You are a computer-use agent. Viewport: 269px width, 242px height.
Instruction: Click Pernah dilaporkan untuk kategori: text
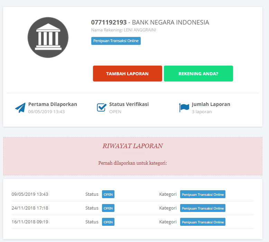(133, 163)
